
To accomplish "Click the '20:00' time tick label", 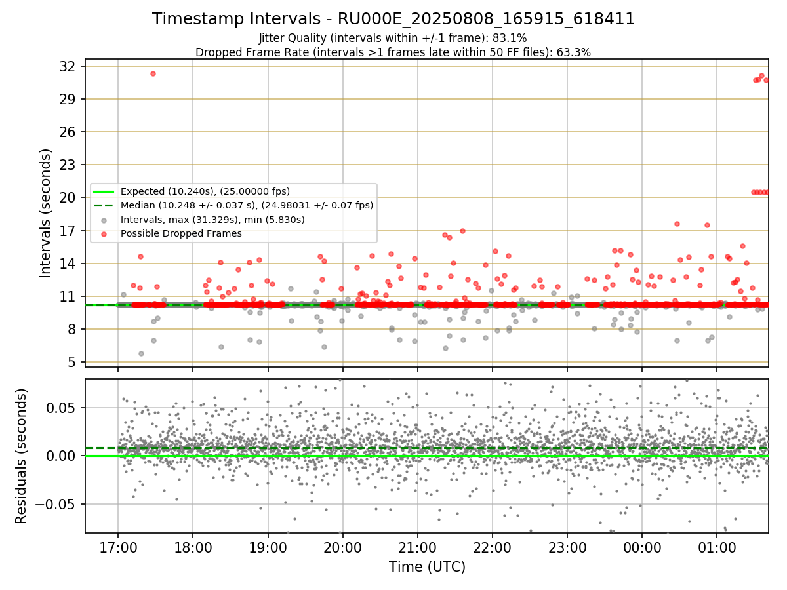I will [342, 547].
